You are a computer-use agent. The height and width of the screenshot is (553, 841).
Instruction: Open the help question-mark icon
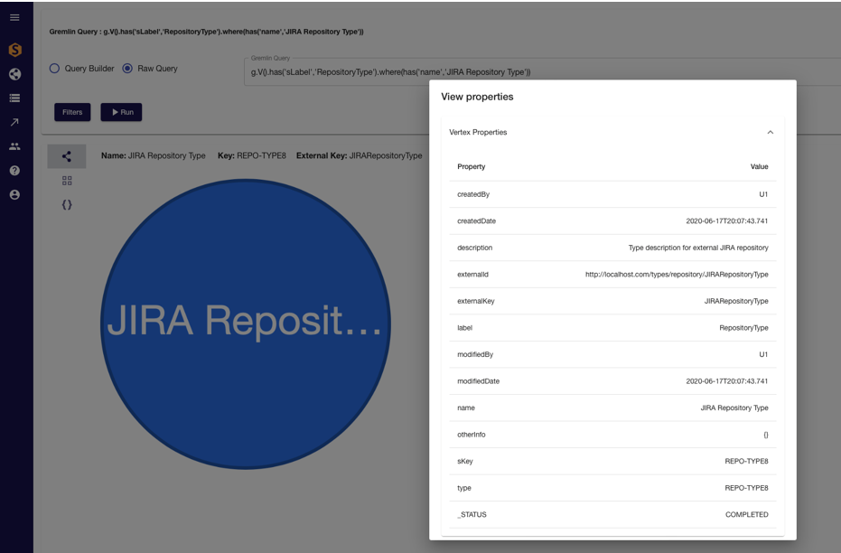pyautogui.click(x=14, y=171)
